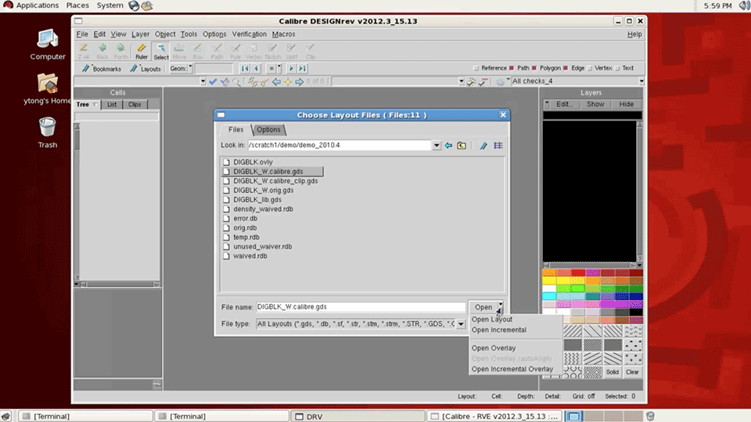Choose the Split tool

coord(291,52)
